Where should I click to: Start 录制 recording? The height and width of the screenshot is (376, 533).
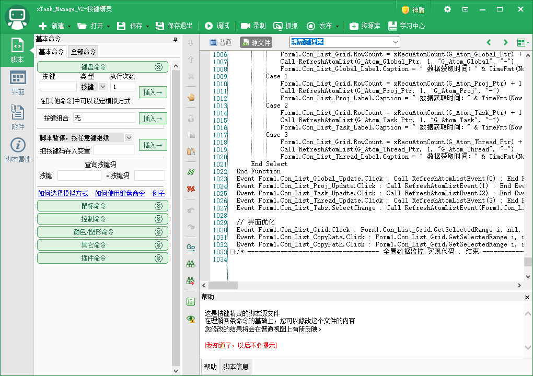(253, 26)
